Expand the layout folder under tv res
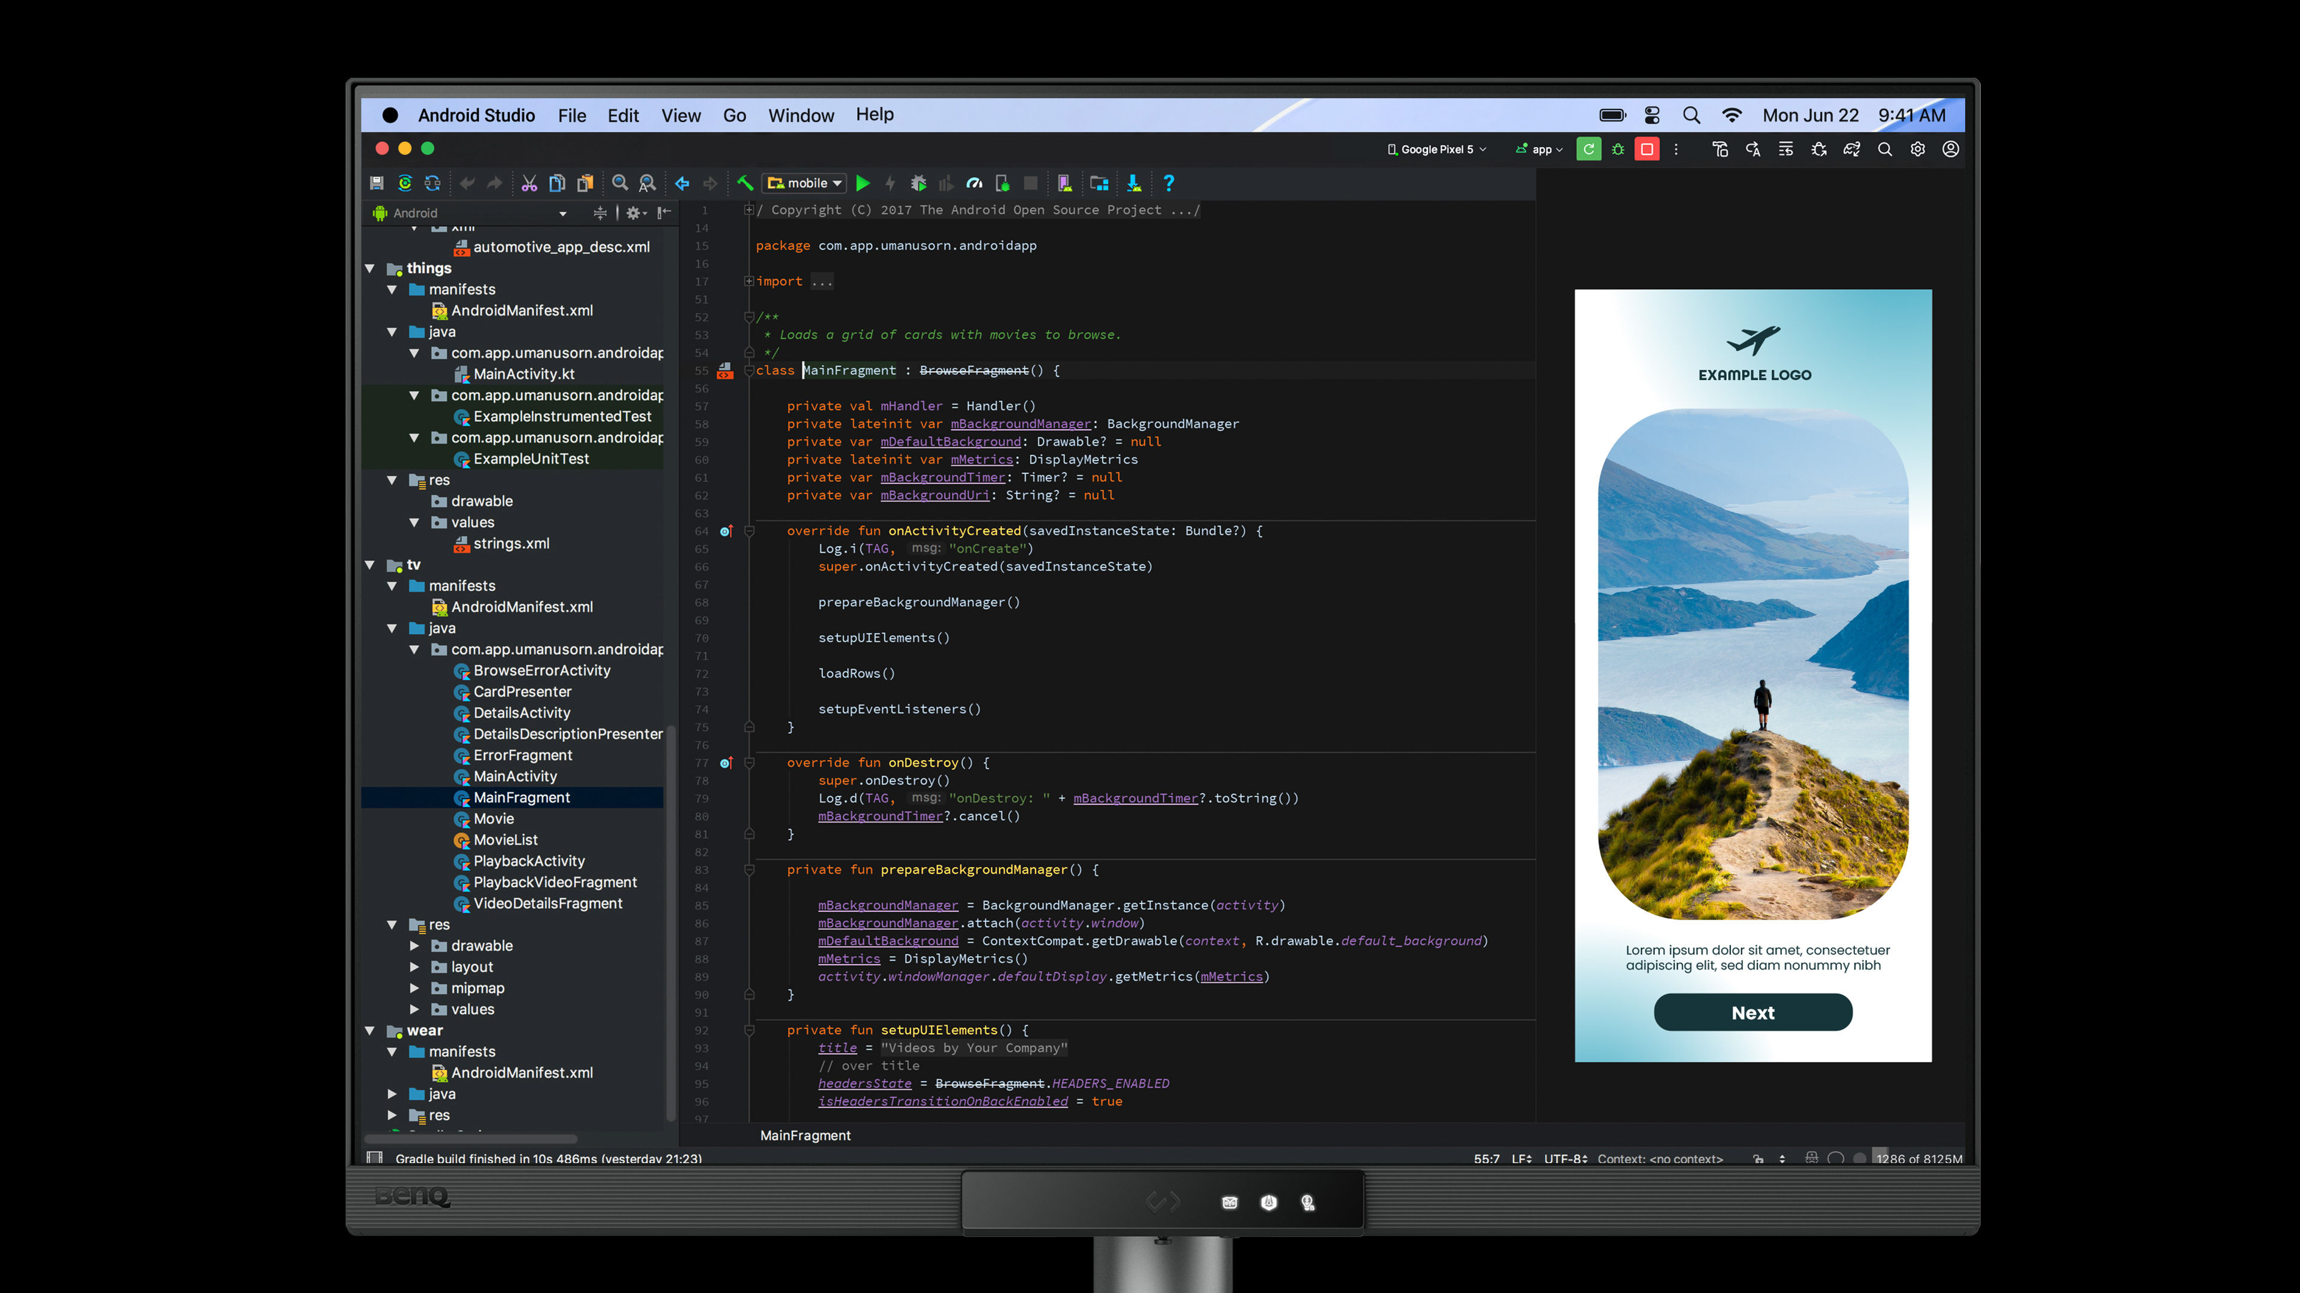Viewport: 2300px width, 1293px height. coord(414,966)
